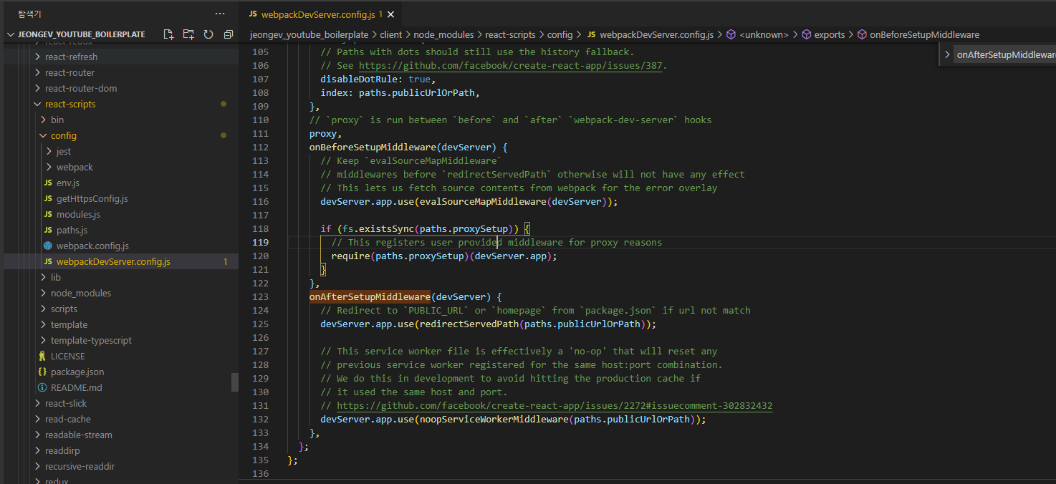Click onBeforeSetupMiddleware on line 112
This screenshot has height=484, width=1056.
[x=373, y=147]
